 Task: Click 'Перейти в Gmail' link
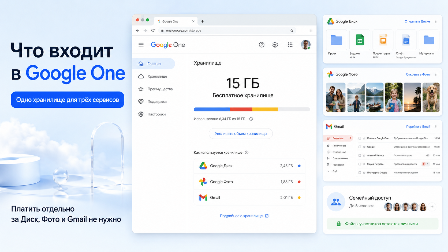pyautogui.click(x=418, y=127)
